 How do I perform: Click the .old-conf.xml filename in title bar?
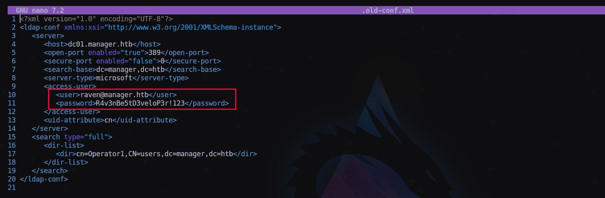(x=388, y=10)
